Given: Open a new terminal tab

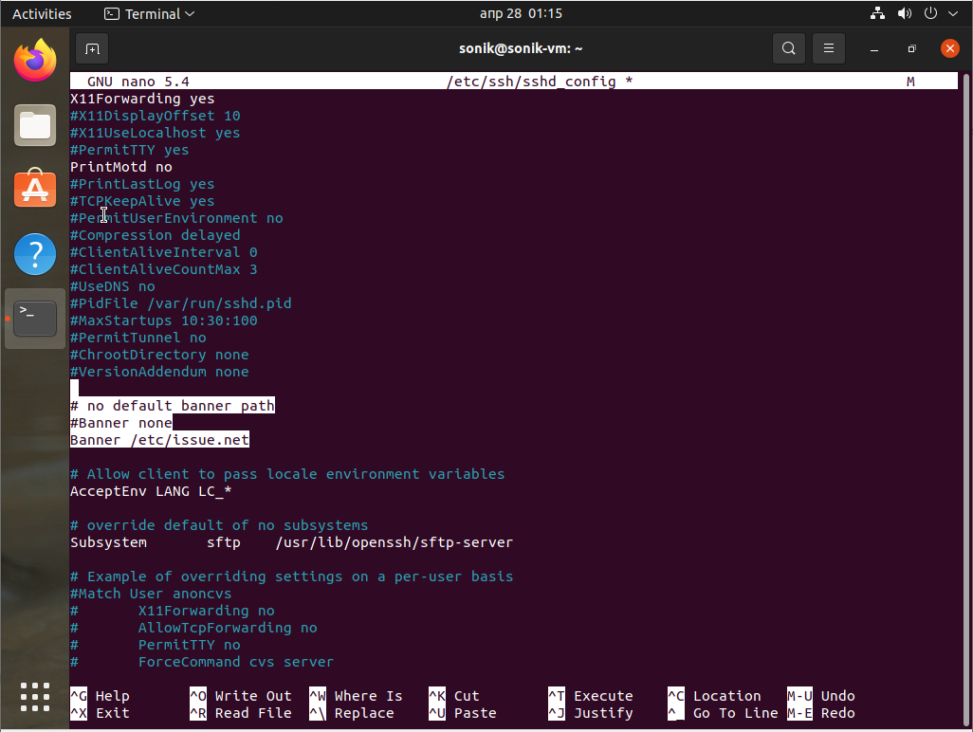Looking at the screenshot, I should [92, 48].
